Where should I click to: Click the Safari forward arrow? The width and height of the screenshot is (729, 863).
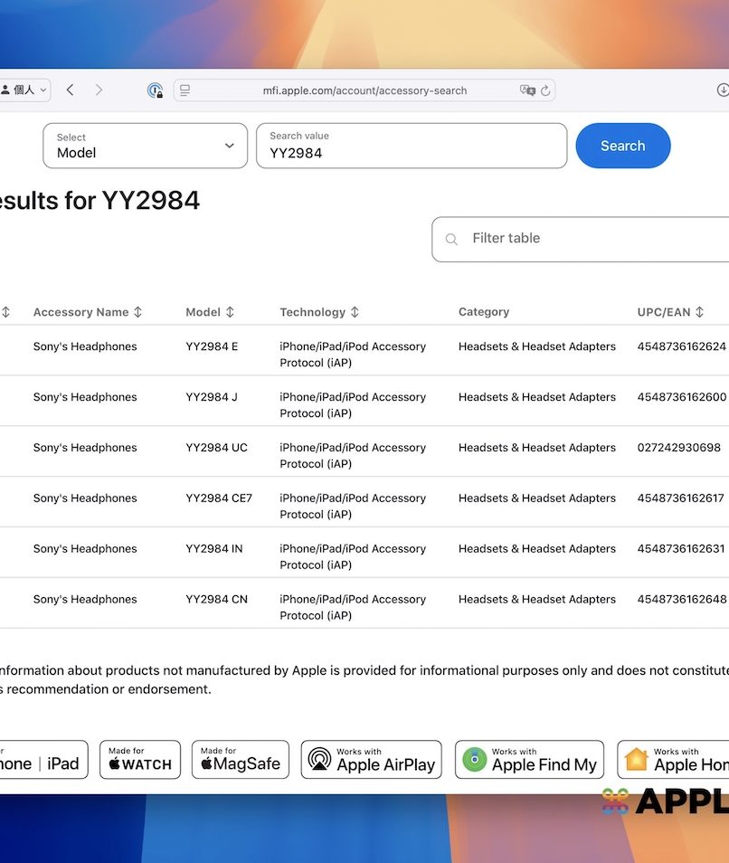coord(99,90)
